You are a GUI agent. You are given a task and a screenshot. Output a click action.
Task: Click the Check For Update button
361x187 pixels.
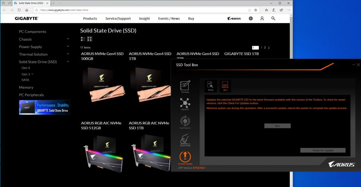[x=323, y=150]
